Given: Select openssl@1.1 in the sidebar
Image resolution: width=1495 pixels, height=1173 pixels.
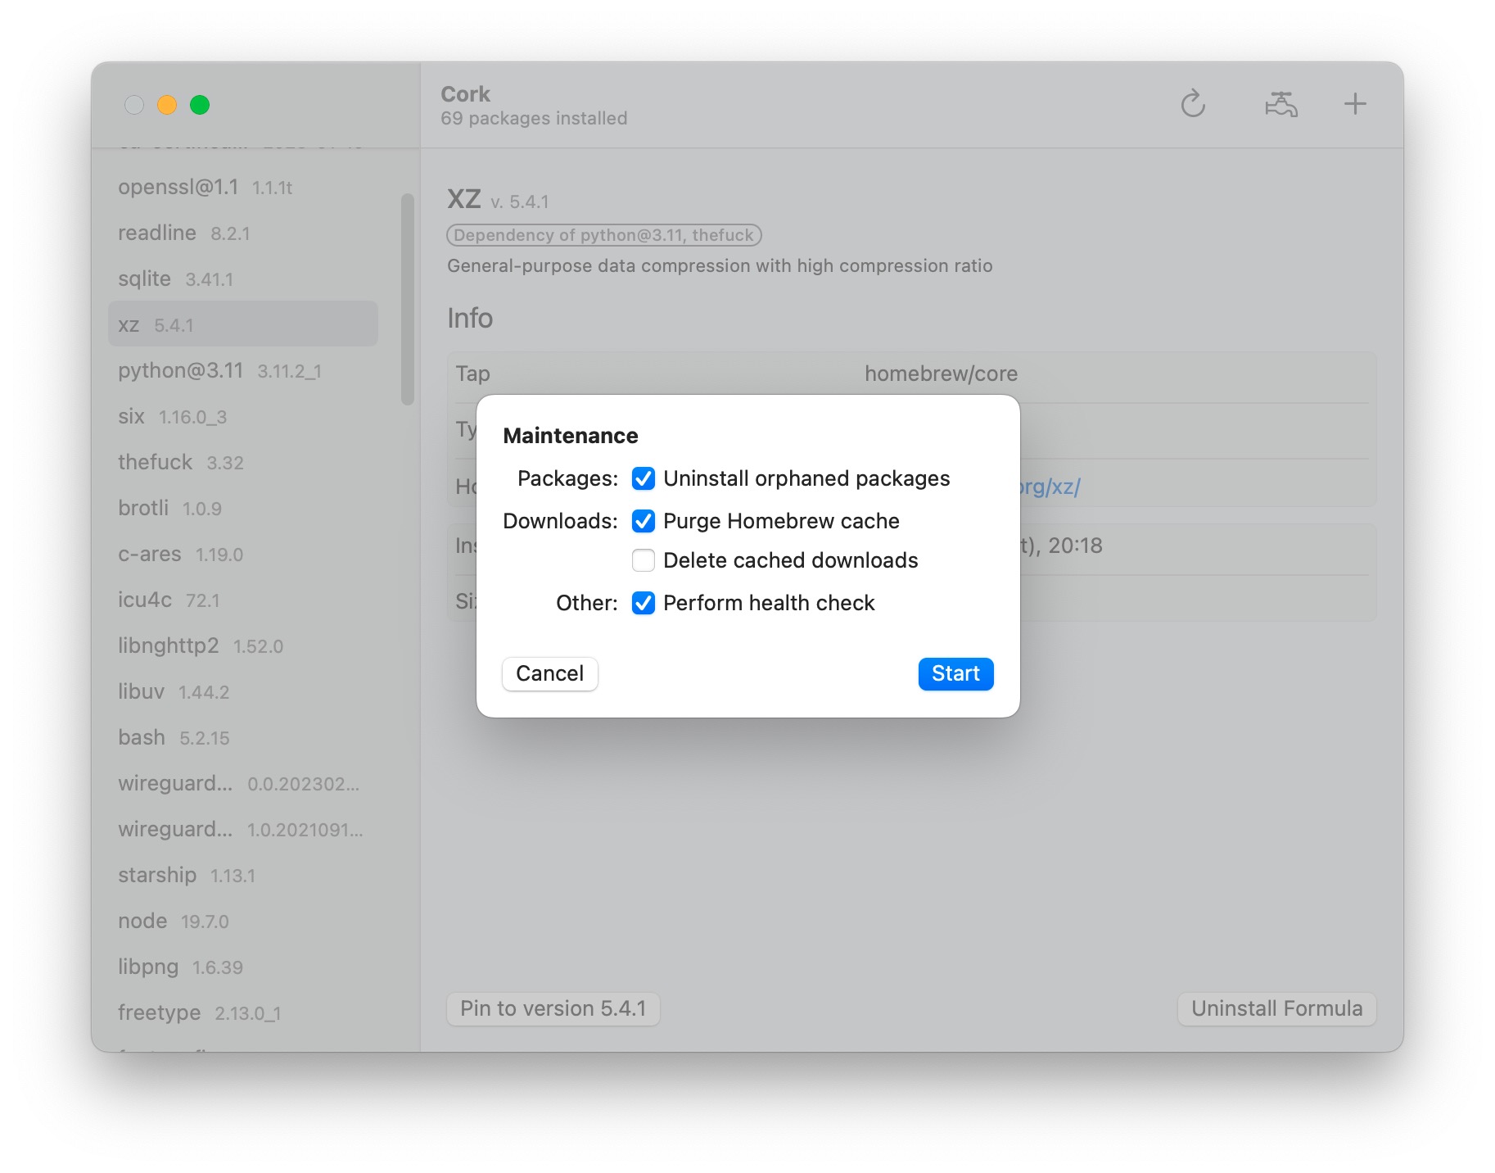Looking at the screenshot, I should click(x=243, y=188).
